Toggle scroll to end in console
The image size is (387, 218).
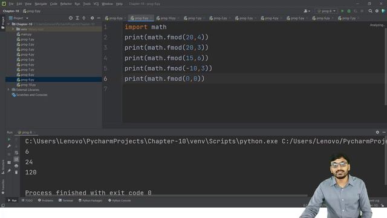(16, 159)
